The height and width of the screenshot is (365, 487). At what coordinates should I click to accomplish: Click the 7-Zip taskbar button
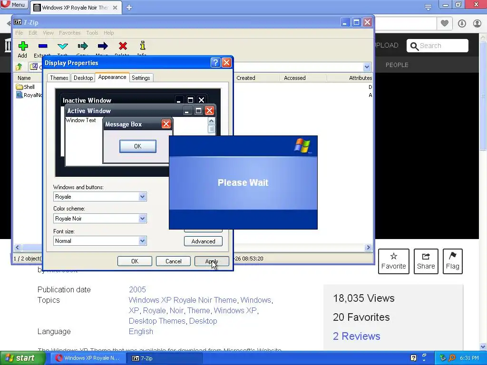coord(165,358)
